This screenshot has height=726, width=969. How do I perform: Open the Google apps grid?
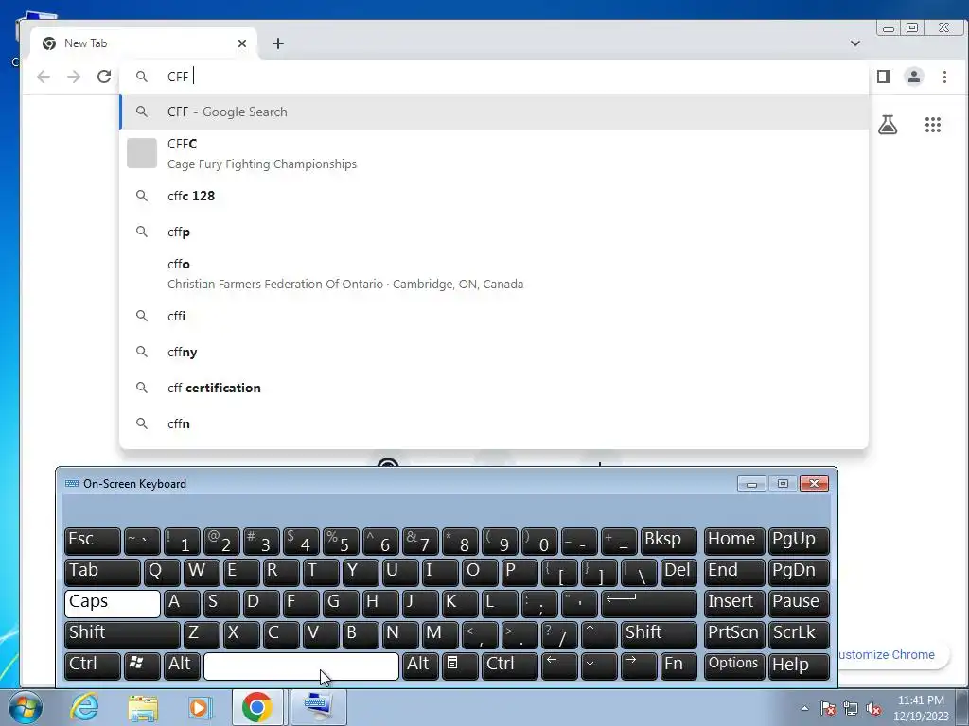[932, 126]
